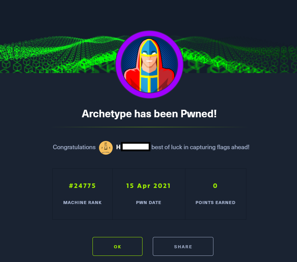
Task: Click the SHARE button
Action: 183,247
